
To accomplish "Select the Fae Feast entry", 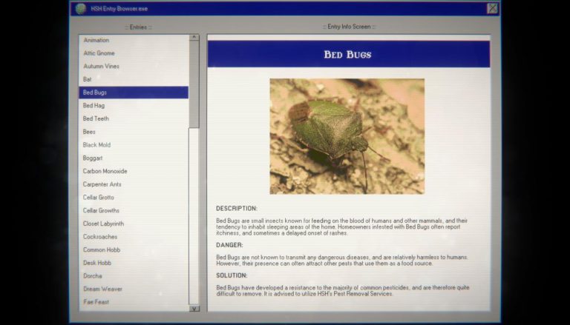I will 96,302.
